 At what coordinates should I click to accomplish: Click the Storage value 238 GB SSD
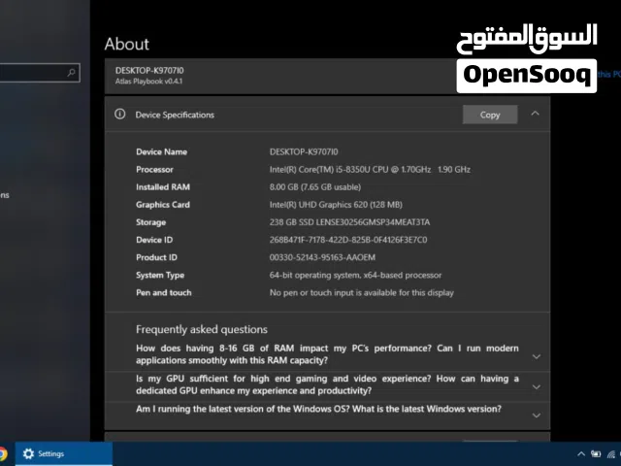coord(349,222)
